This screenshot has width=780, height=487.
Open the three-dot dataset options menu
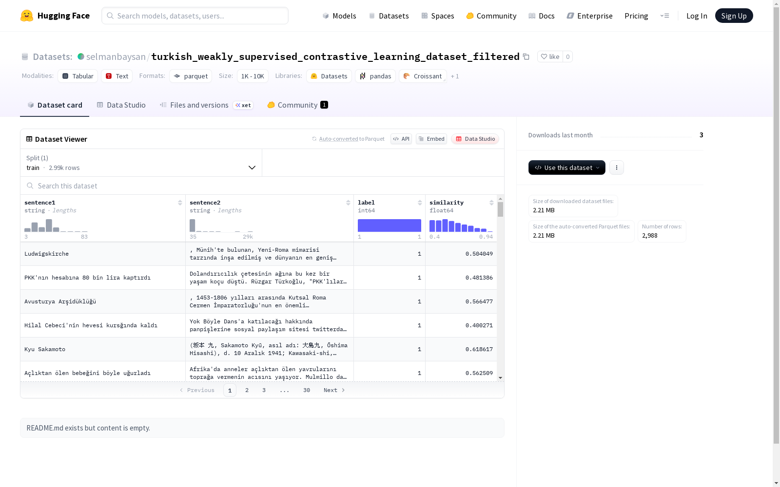click(x=617, y=168)
